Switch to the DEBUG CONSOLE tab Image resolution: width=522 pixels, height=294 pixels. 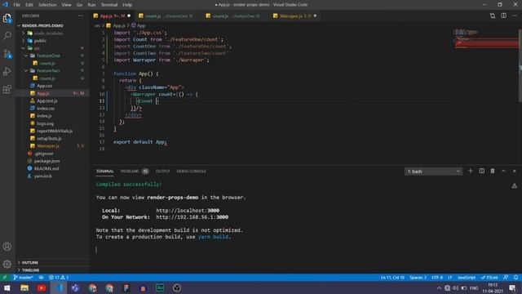tap(191, 171)
